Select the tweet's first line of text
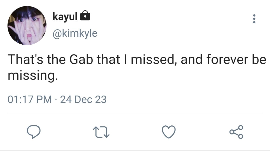The height and width of the screenshot is (155, 270). click(136, 60)
